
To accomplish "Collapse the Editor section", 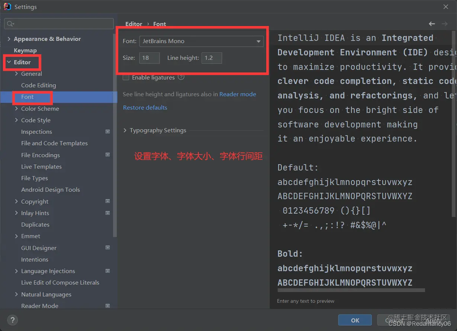I will click(9, 62).
